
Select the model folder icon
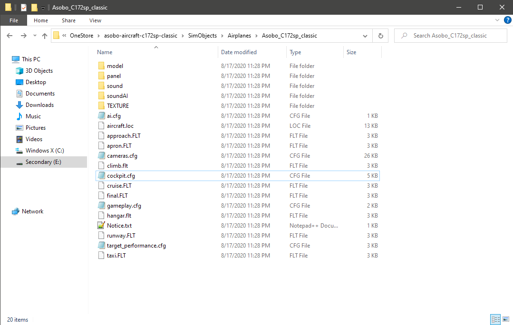coord(101,66)
